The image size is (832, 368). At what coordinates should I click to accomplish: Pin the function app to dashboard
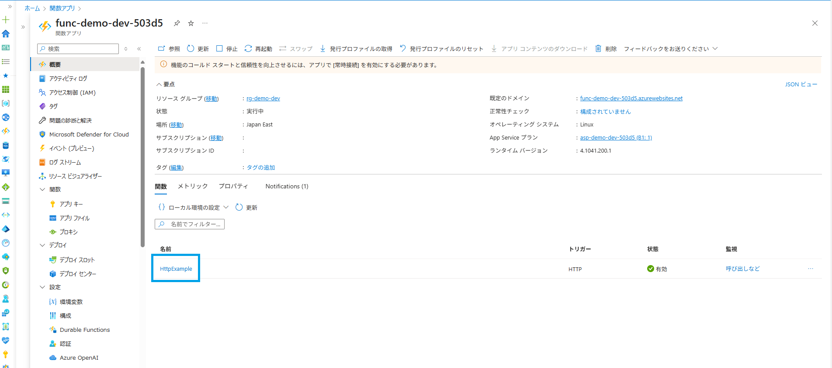177,23
